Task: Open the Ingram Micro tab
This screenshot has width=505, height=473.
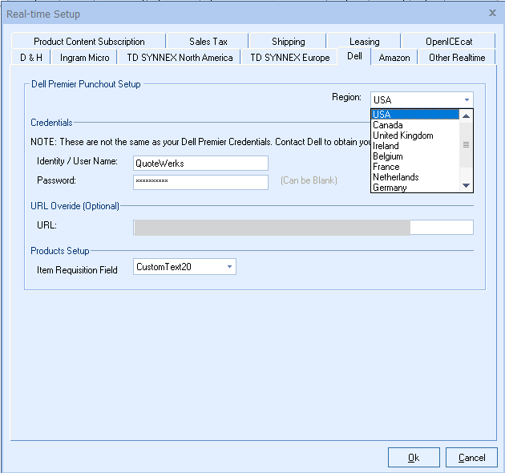Action: click(x=85, y=58)
